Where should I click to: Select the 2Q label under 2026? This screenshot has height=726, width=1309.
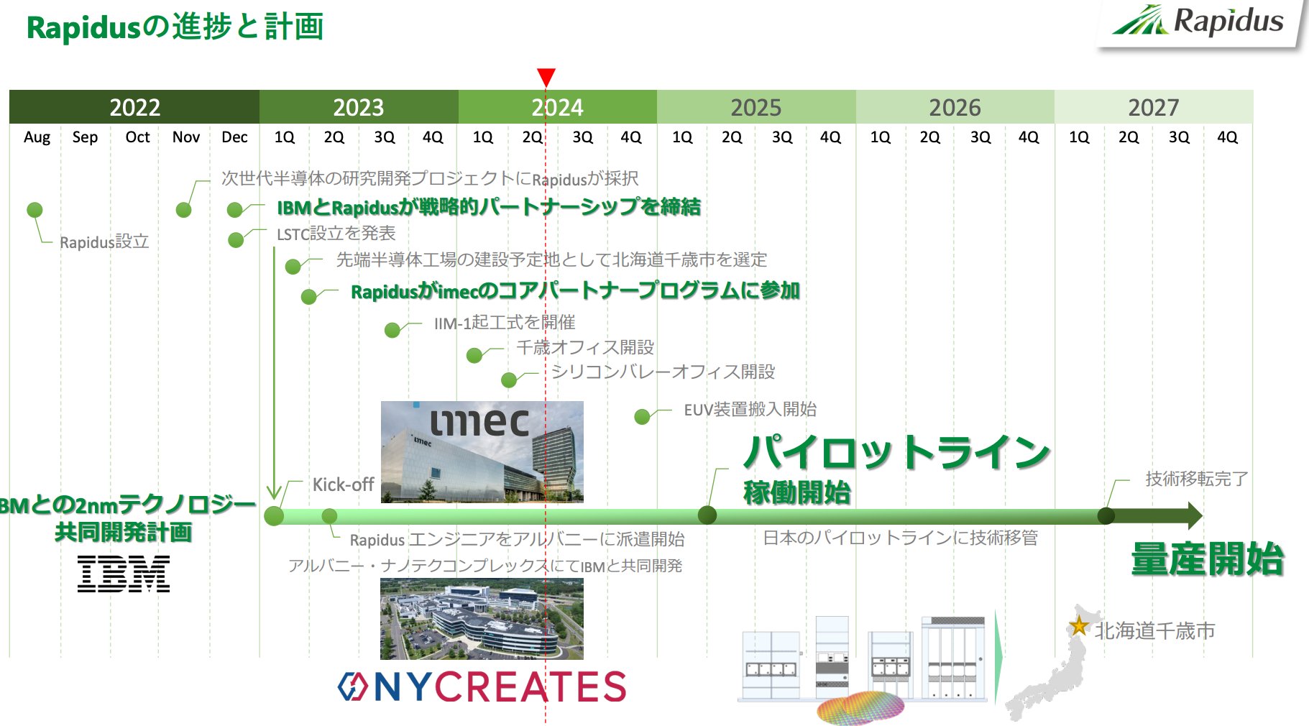coord(930,137)
